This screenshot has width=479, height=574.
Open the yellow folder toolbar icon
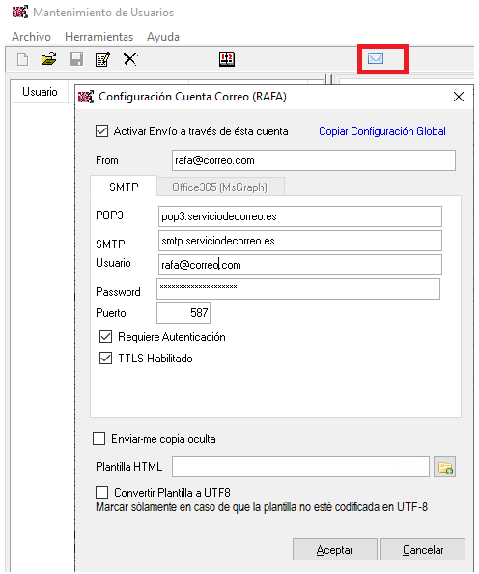(x=48, y=59)
